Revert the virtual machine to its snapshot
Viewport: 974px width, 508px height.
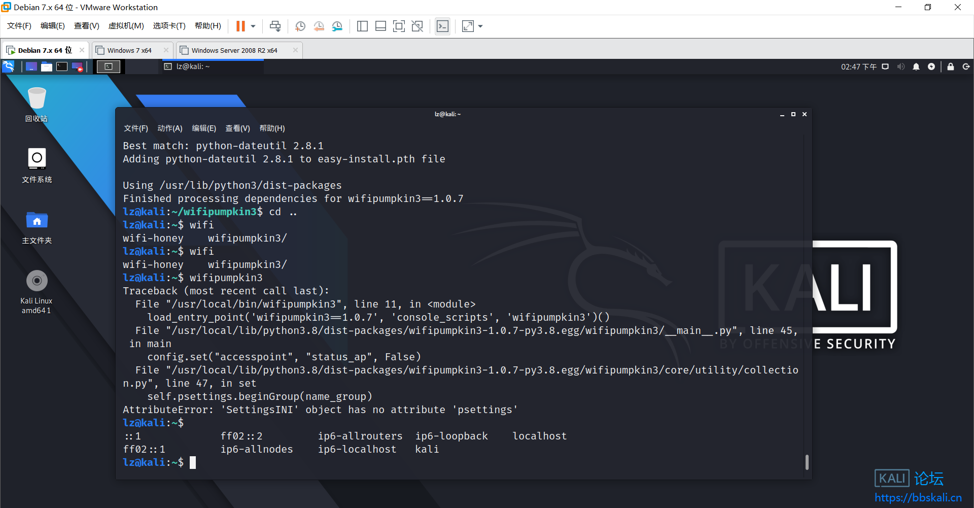(x=319, y=26)
